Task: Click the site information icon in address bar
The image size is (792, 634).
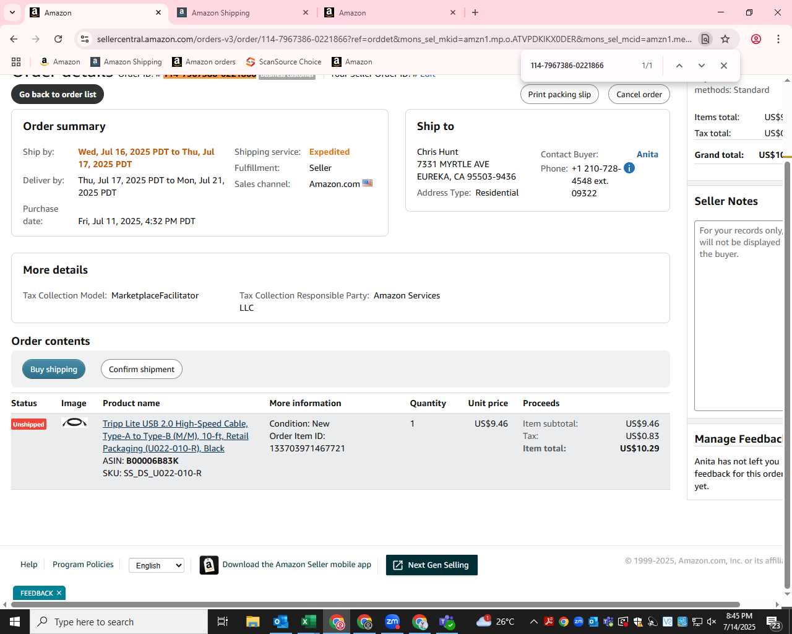Action: 85,39
